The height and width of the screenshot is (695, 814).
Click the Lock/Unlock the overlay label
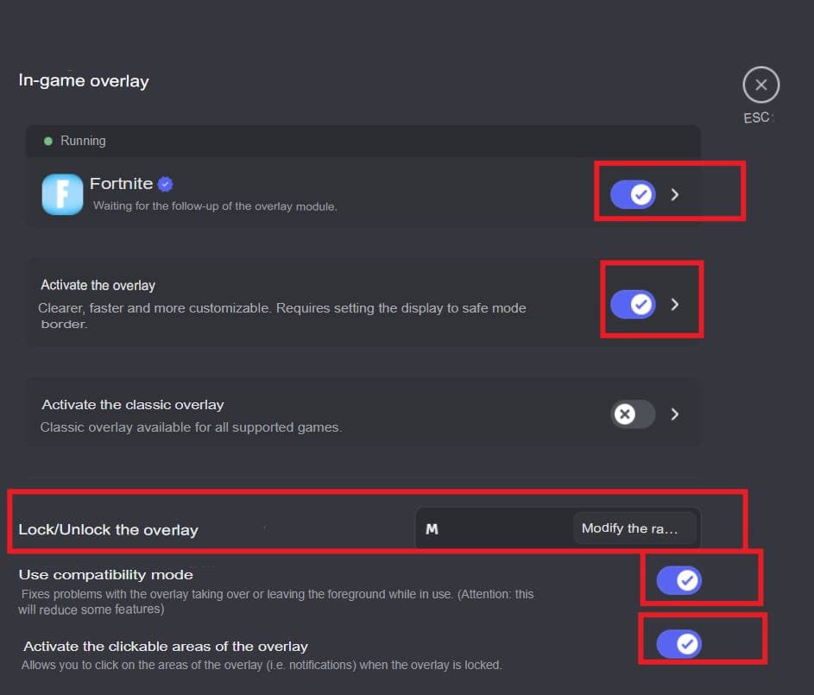(x=108, y=530)
